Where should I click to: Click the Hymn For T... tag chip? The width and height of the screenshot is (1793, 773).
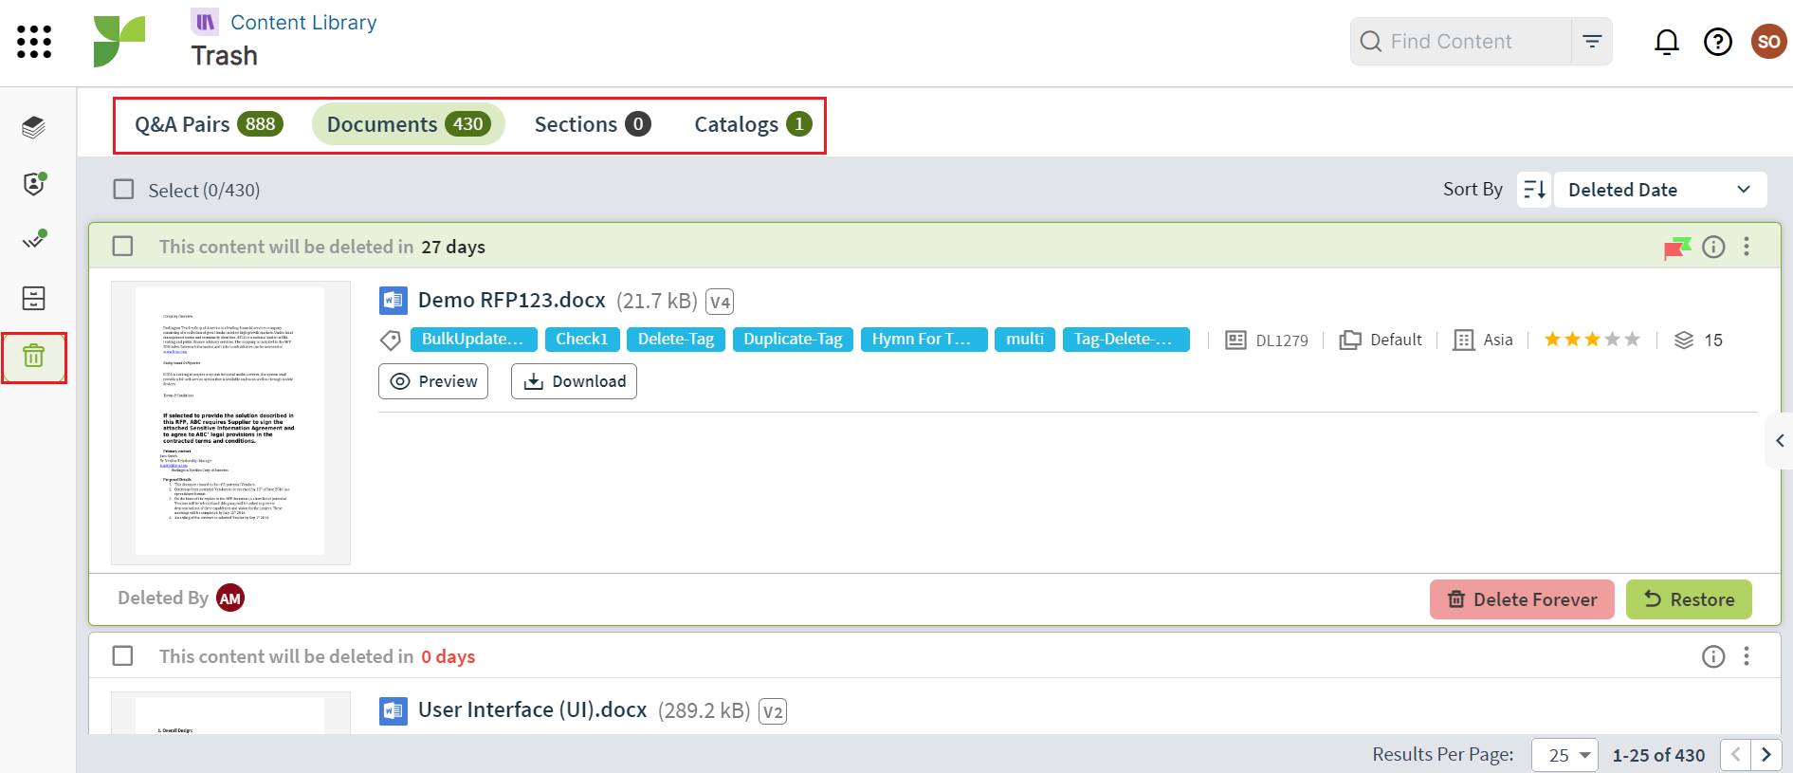(x=924, y=340)
